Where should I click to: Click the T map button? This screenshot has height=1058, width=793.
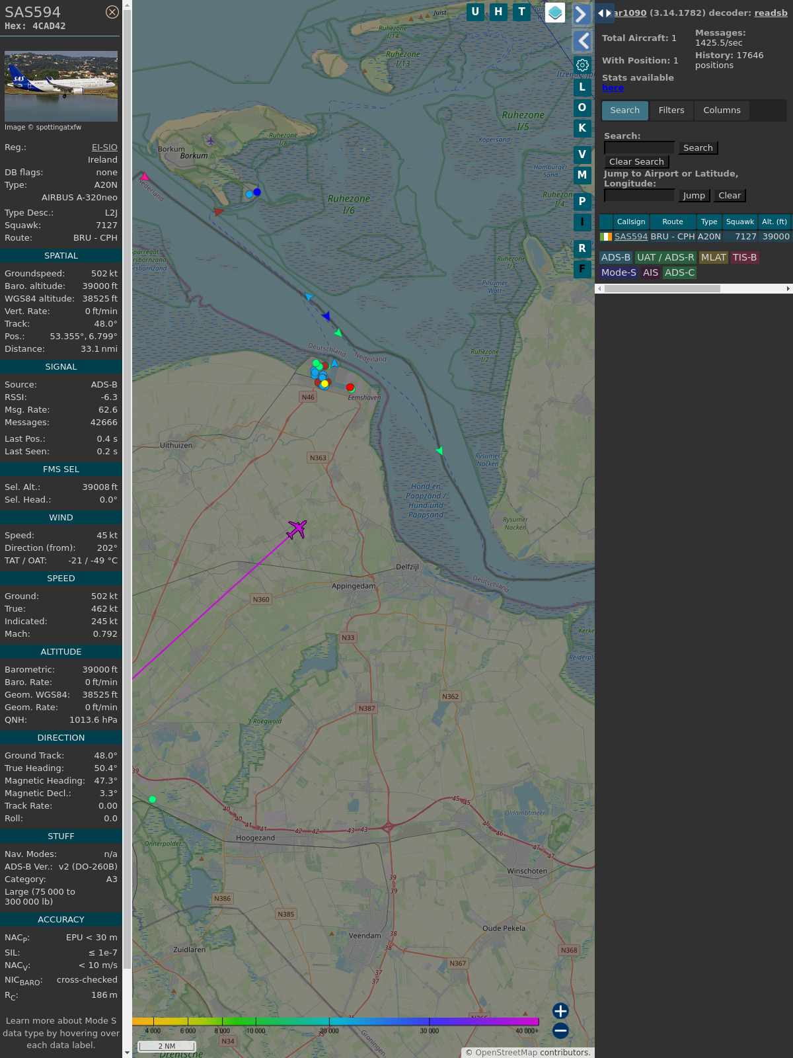point(522,12)
